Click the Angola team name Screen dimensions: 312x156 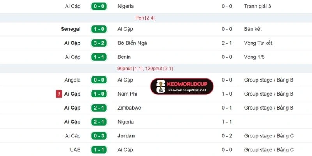click(x=73, y=80)
